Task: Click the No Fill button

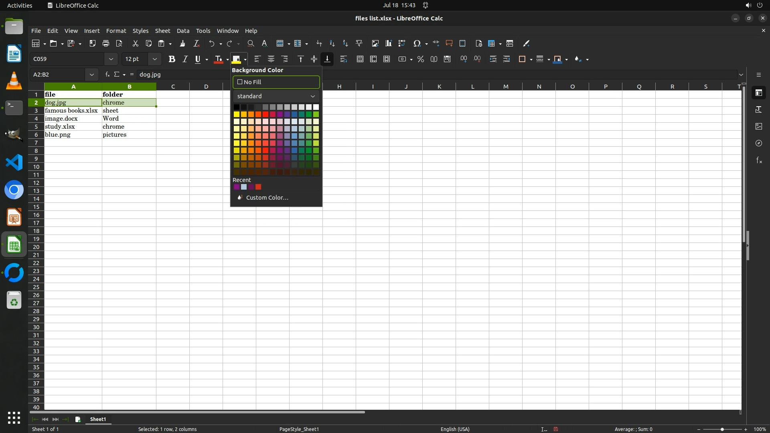Action: point(276,82)
